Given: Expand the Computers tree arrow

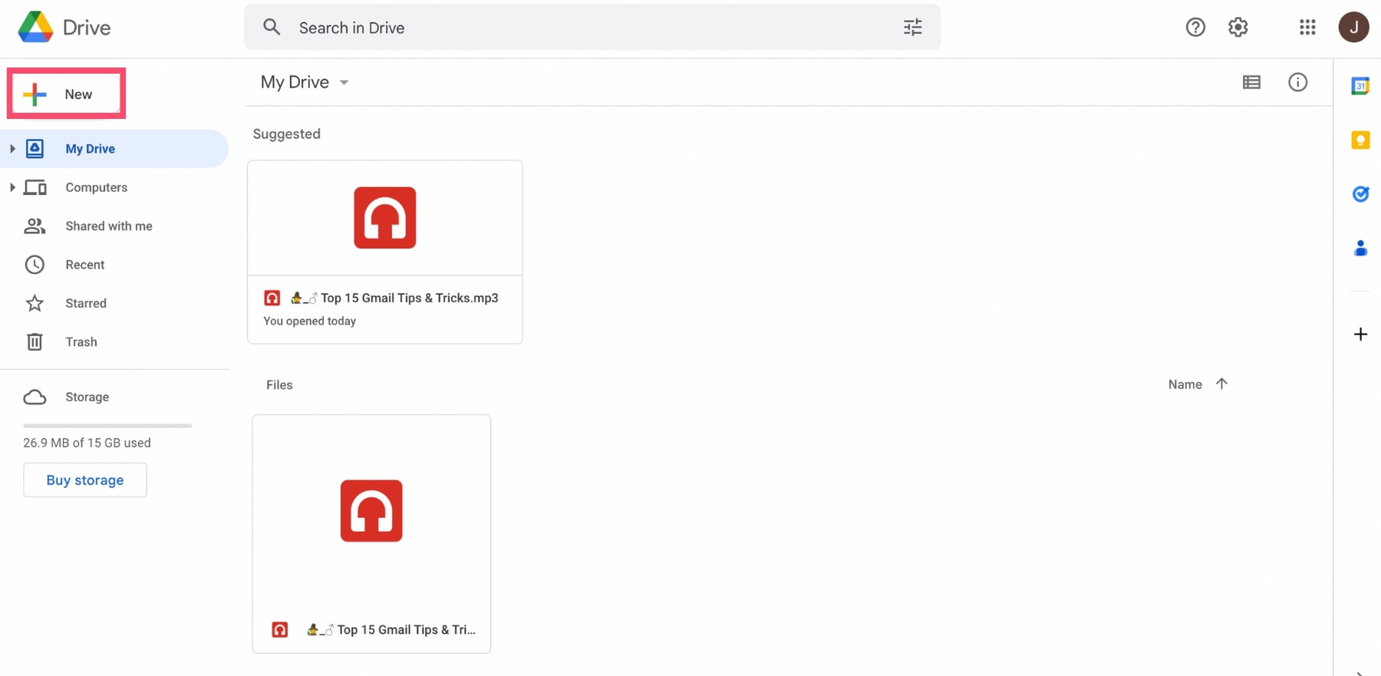Looking at the screenshot, I should (12, 187).
